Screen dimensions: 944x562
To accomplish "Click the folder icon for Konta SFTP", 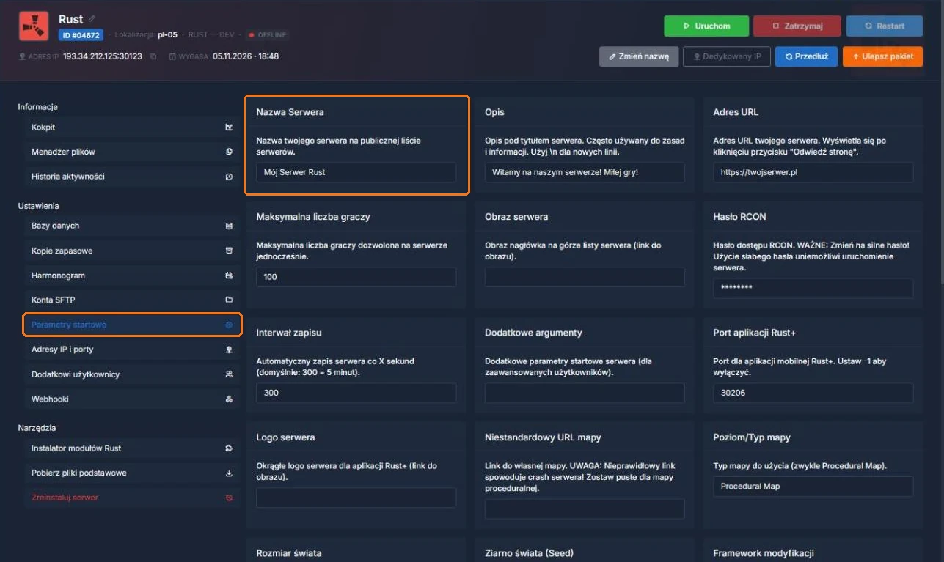I will point(229,300).
